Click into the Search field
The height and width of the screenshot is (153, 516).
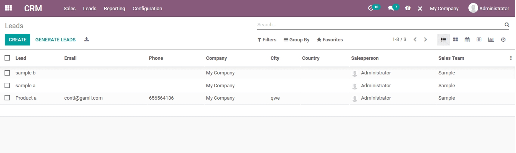tap(378, 25)
